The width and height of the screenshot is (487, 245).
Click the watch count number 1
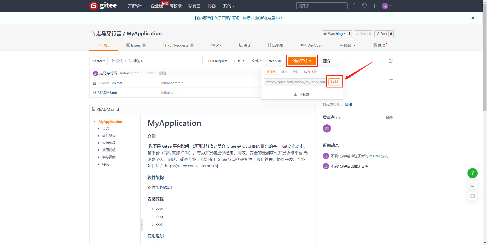tap(349, 34)
